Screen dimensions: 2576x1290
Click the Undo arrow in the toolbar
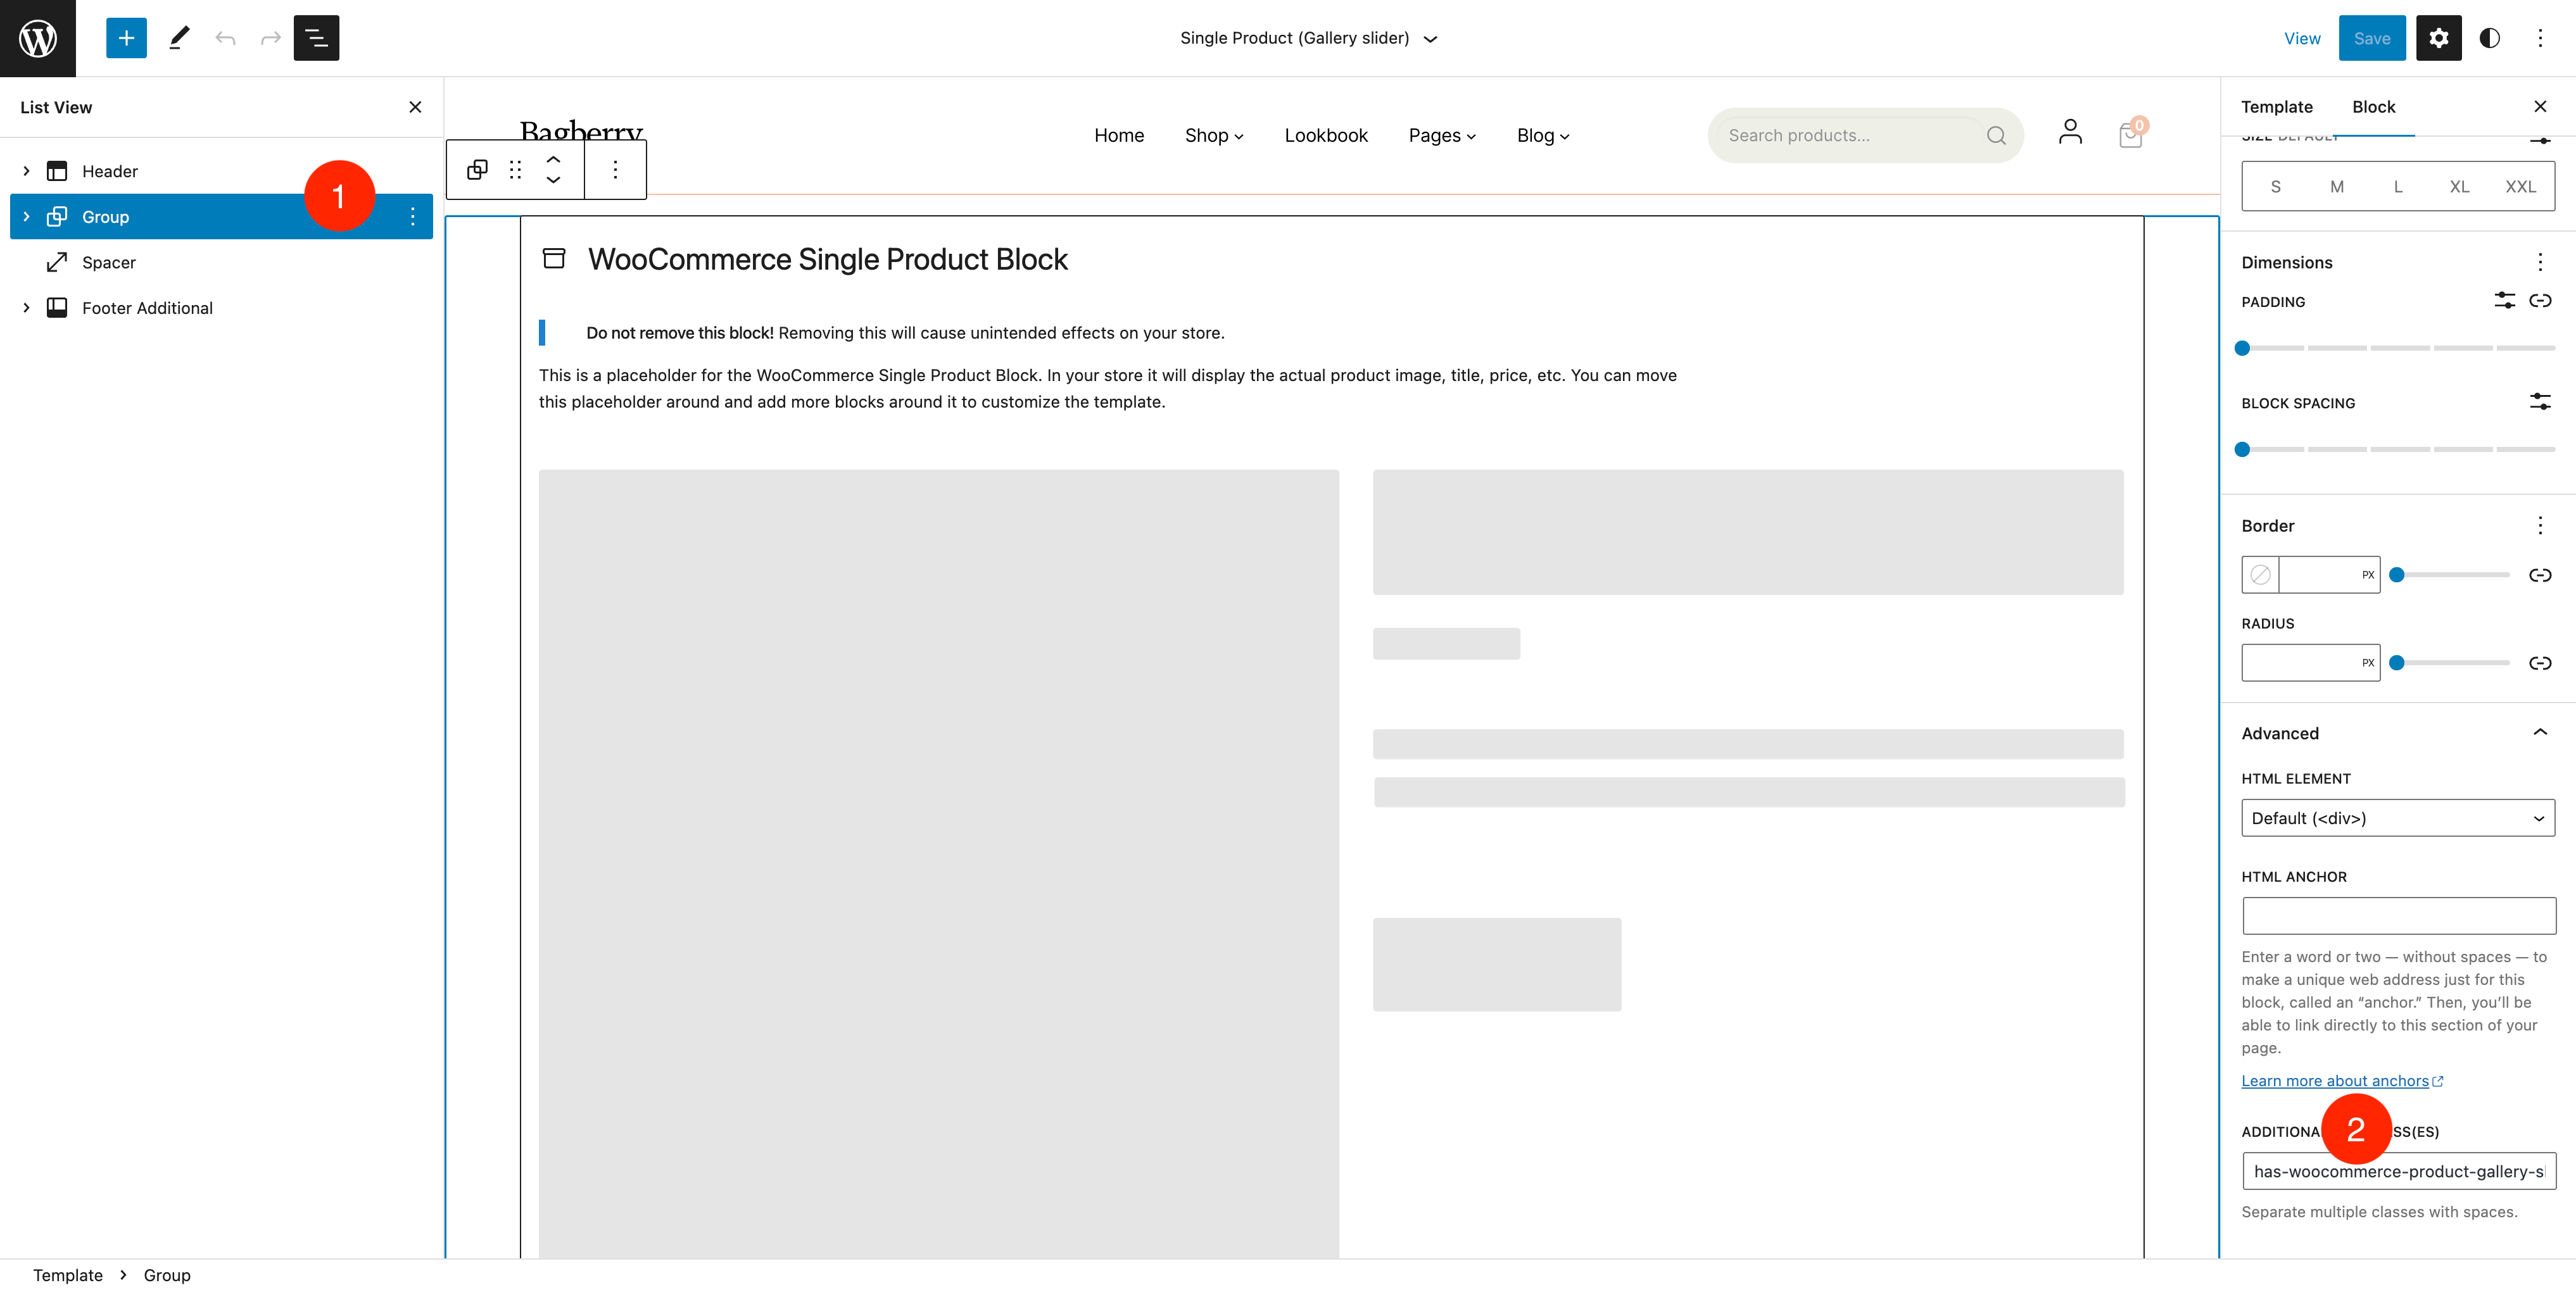(x=225, y=38)
